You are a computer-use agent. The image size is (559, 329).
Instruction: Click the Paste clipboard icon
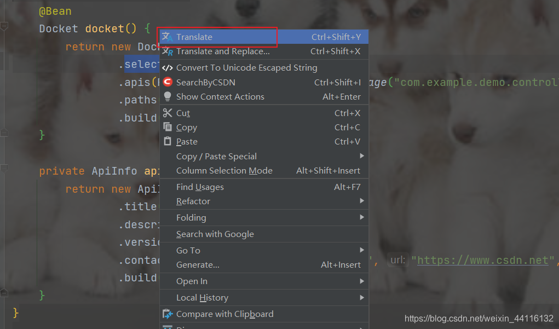pyautogui.click(x=167, y=141)
